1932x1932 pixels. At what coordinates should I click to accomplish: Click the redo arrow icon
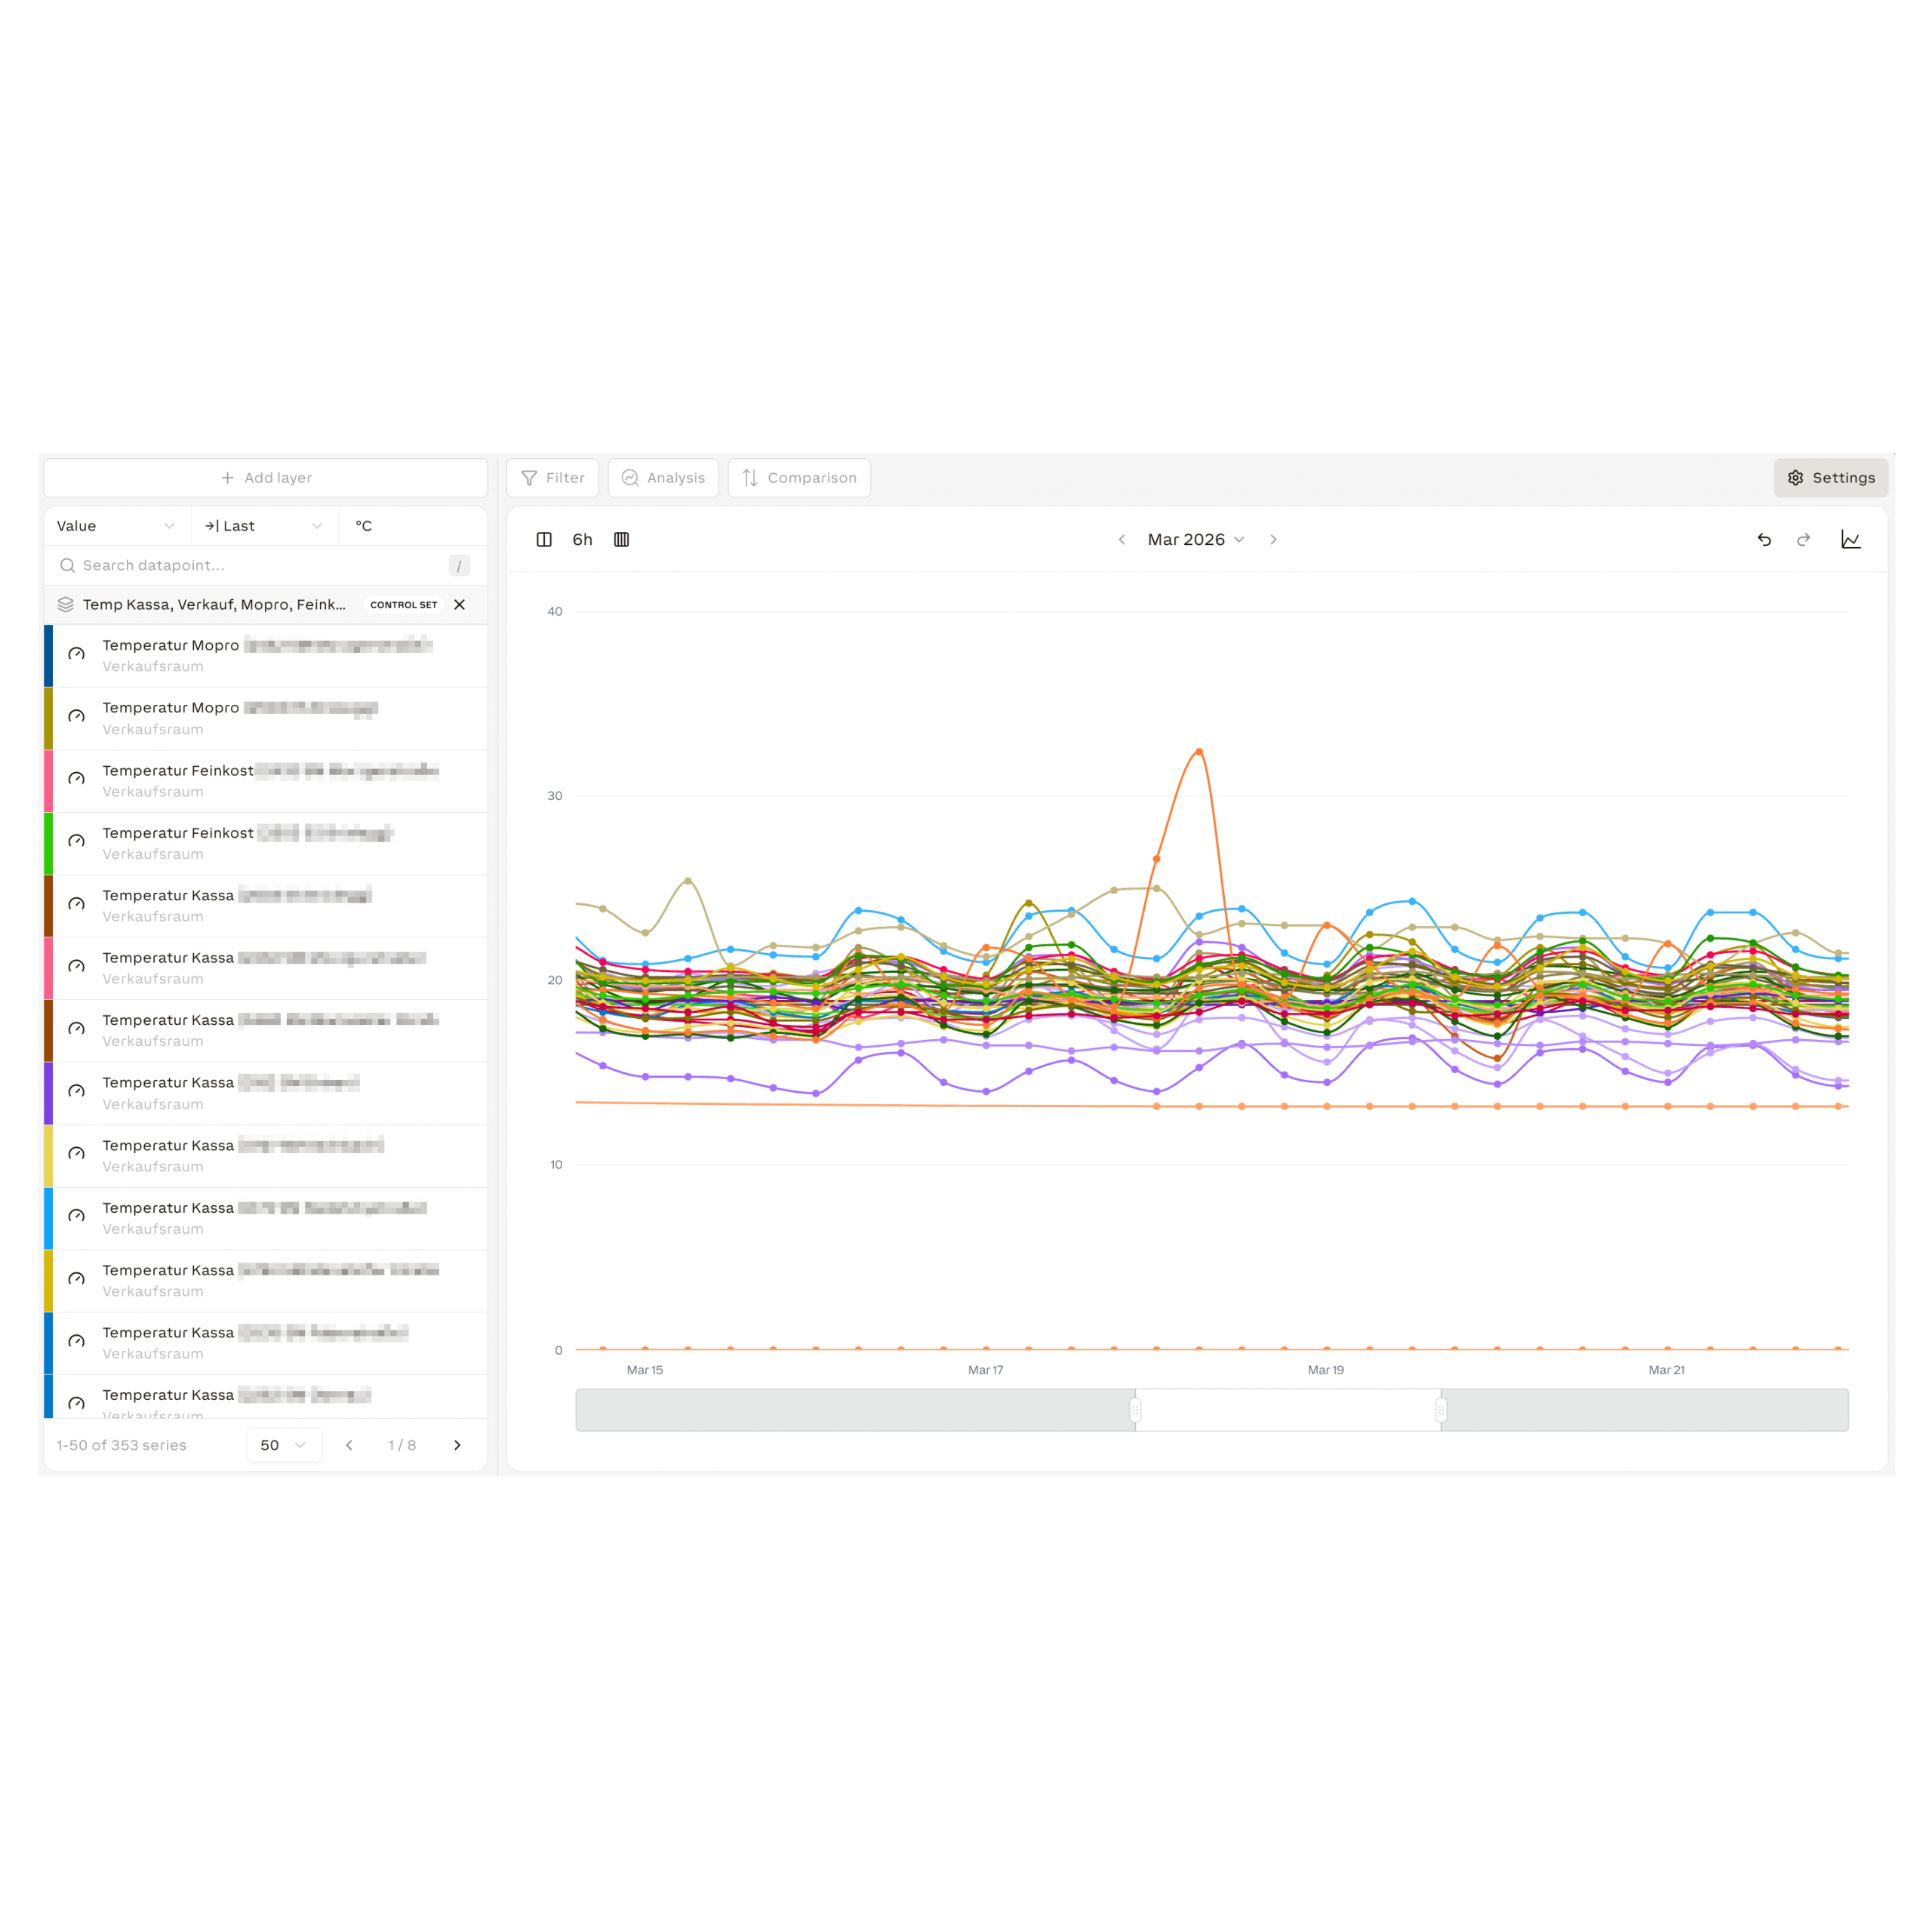click(1803, 539)
